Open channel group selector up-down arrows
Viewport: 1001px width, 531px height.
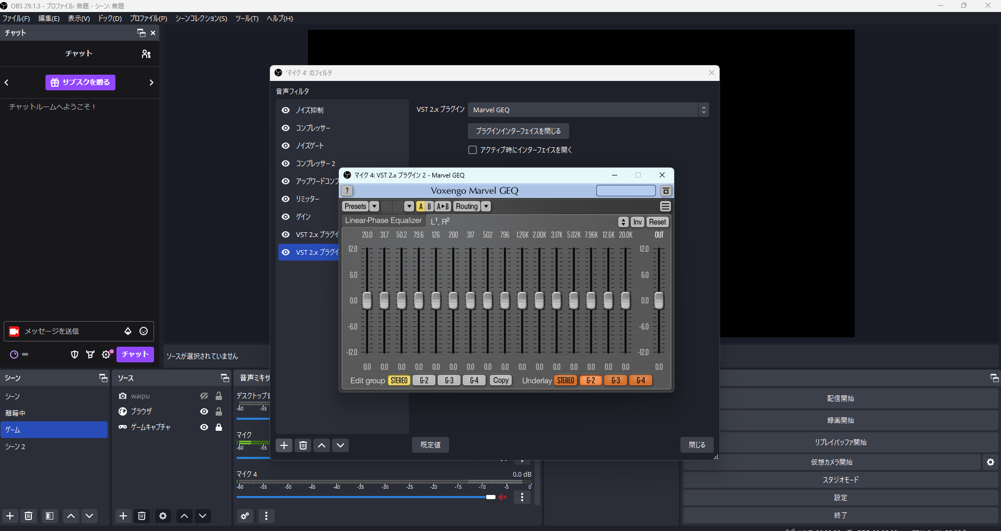pos(623,222)
